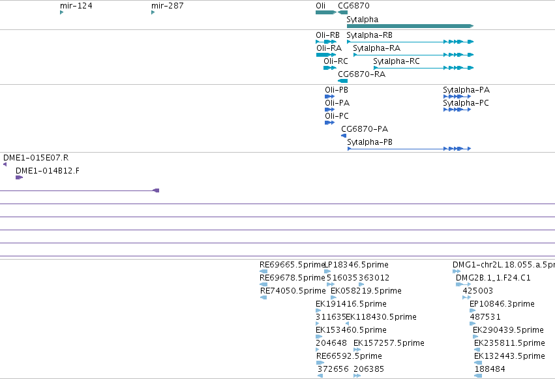The height and width of the screenshot is (379, 555).
Task: Select the Oli-RB transcript label
Action: coord(327,35)
